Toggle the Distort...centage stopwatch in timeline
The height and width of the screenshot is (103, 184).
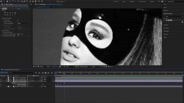point(14,85)
